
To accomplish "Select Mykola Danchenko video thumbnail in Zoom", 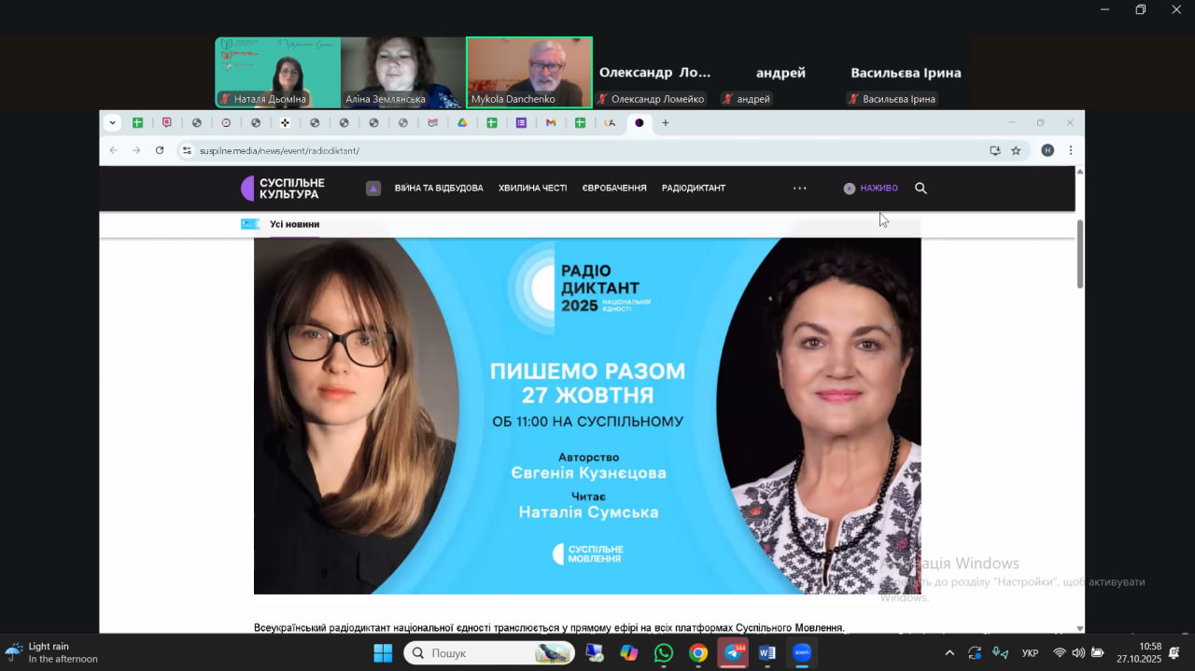I will coord(529,73).
